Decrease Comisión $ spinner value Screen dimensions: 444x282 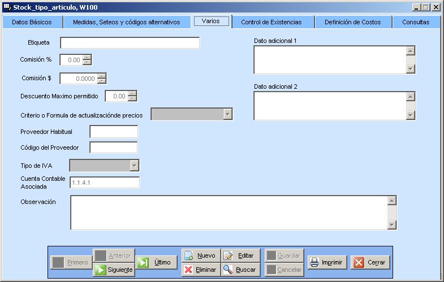101,81
